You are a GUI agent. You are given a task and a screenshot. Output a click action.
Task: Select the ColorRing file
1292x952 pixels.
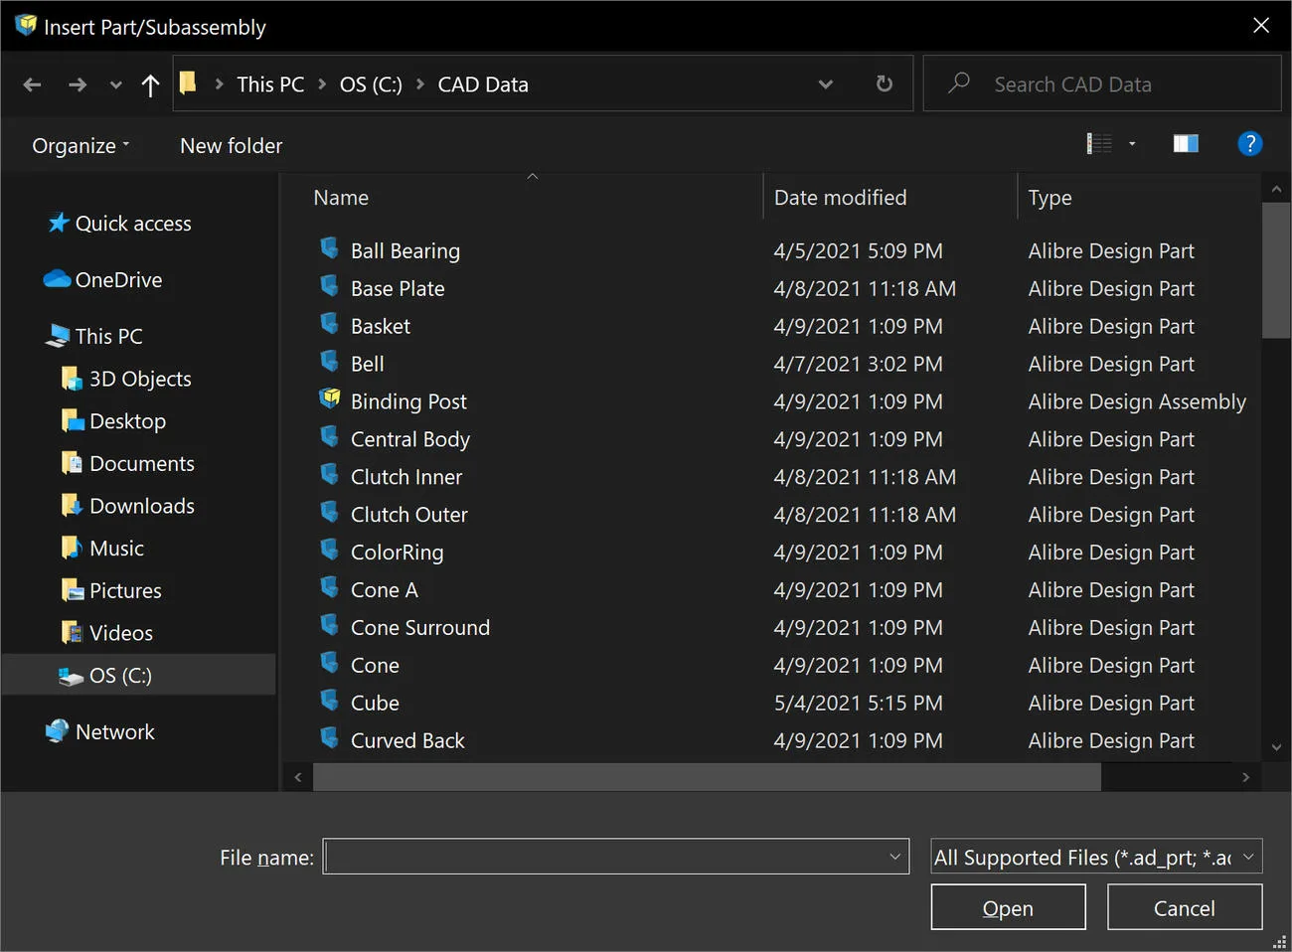coord(397,553)
